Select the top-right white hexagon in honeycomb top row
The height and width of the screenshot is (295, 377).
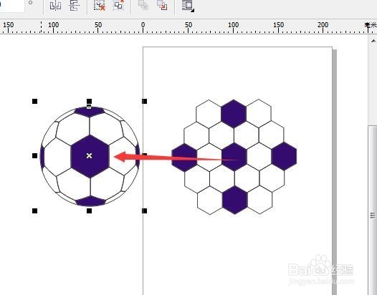(x=259, y=113)
